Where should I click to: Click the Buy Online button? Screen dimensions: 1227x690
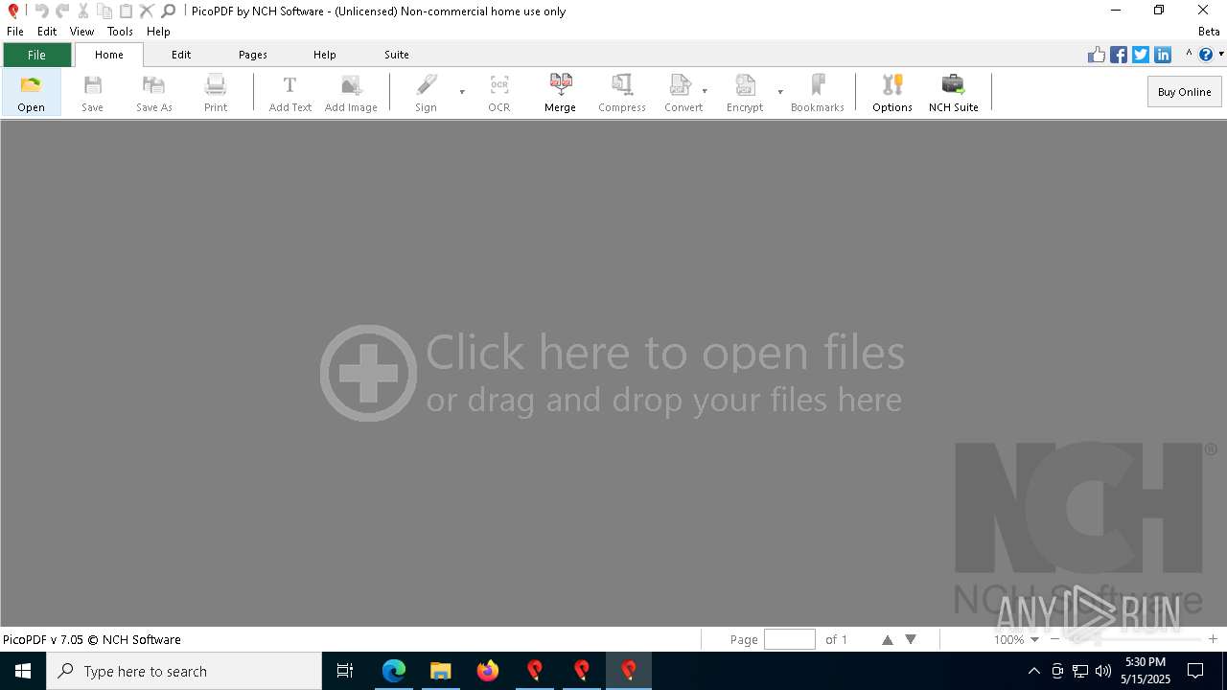[1184, 92]
